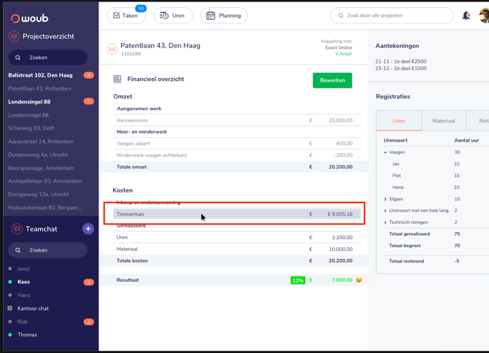Click the Financieel overzicht grid icon

[x=118, y=79]
